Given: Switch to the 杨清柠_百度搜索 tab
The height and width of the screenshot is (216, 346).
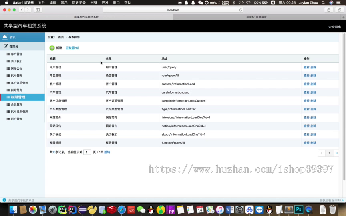Looking at the screenshot, I should 256,17.
